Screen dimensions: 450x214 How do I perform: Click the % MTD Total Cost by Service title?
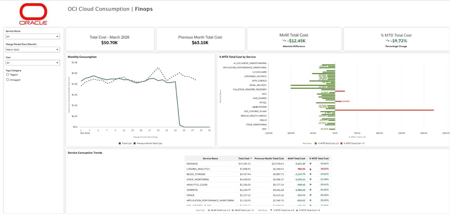(x=237, y=57)
